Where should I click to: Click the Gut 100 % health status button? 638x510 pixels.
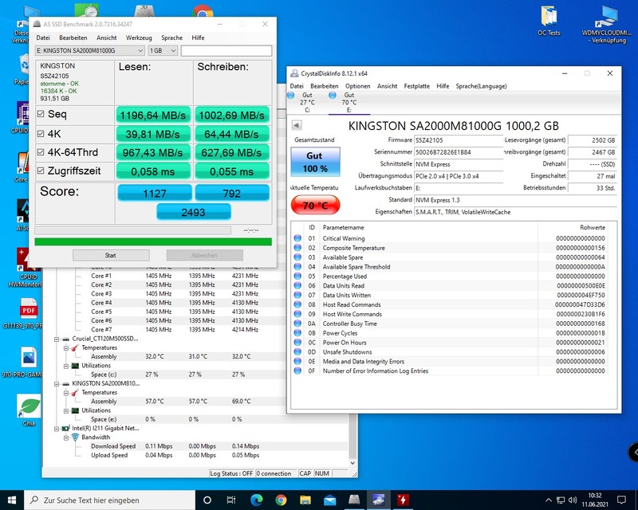(315, 162)
